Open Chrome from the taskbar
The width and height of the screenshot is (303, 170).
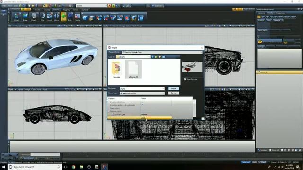pos(74,167)
